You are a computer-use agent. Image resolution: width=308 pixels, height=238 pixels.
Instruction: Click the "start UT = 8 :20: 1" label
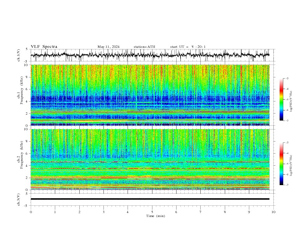pyautogui.click(x=188, y=47)
